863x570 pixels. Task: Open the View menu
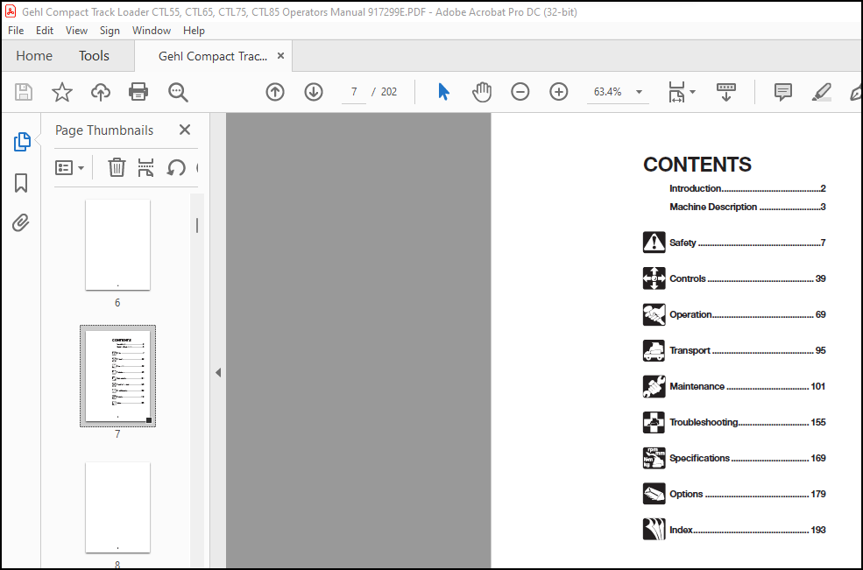[76, 31]
